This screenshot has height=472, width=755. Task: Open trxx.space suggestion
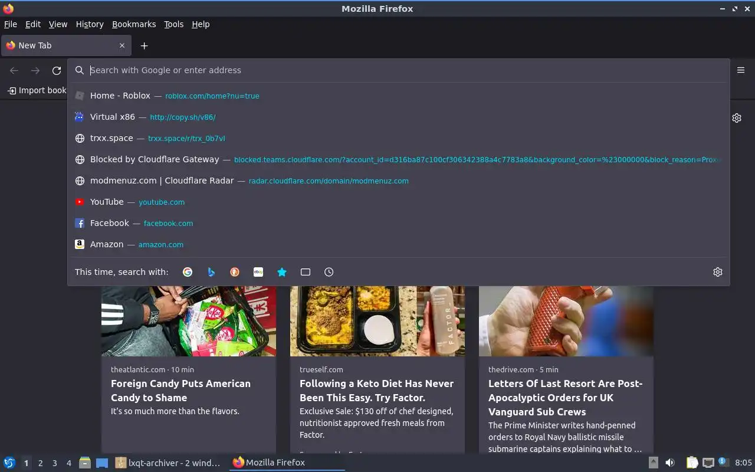tap(399, 138)
